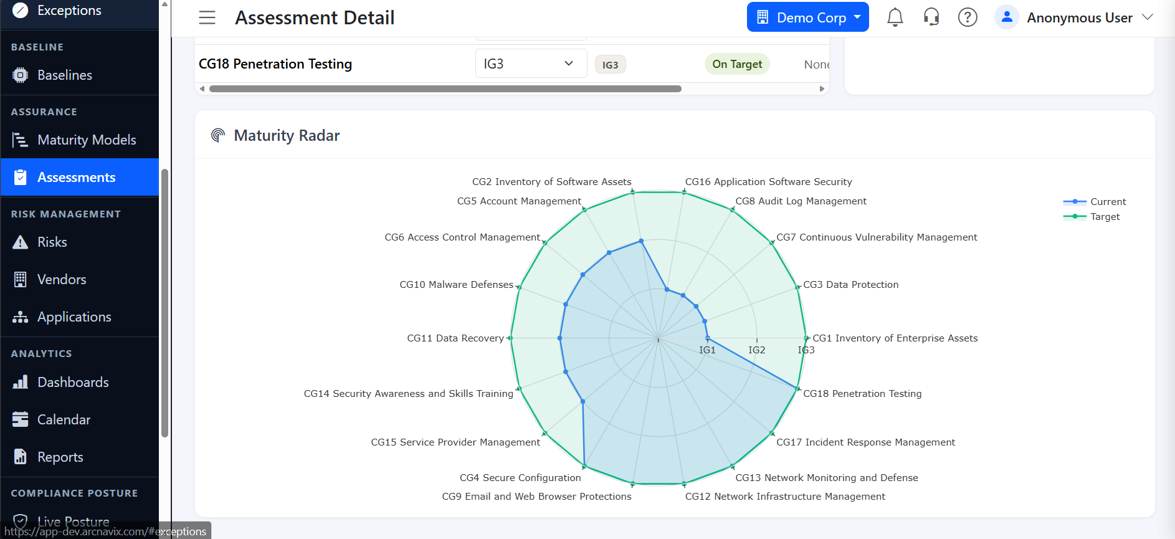Click the Maturity Radar heading icon
Viewport: 1175px width, 539px height.
coord(218,135)
